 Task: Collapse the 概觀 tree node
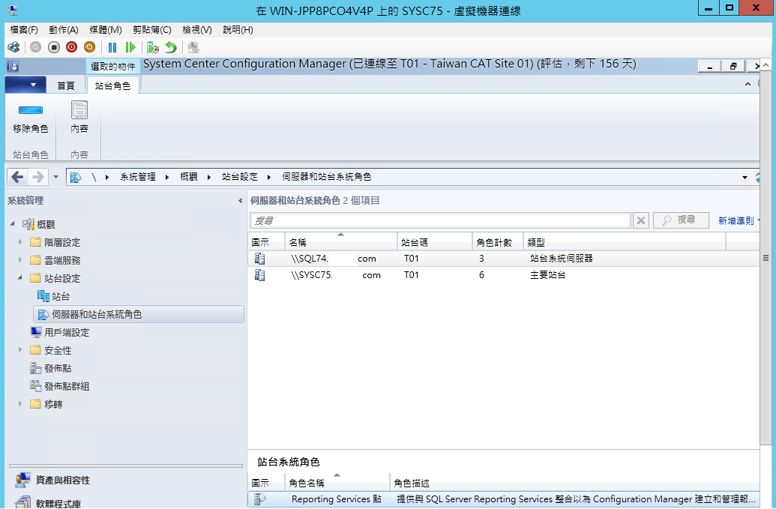click(x=13, y=224)
